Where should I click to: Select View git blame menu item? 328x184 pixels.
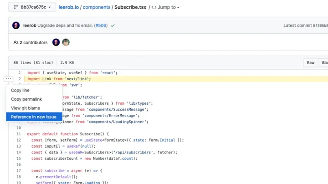pyautogui.click(x=26, y=108)
